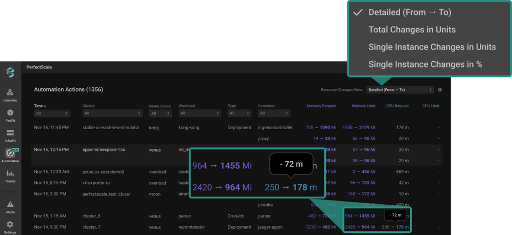The image size is (512, 235).
Task: Click the Memory Request column header
Action: click(321, 106)
